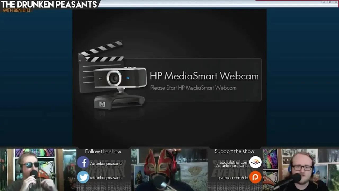
Task: Click /drunkenpeasants Facebook handle text
Action: pos(106,163)
